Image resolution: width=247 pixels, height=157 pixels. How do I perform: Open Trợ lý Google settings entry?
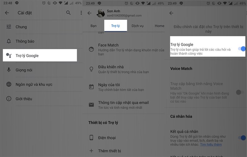point(40,55)
